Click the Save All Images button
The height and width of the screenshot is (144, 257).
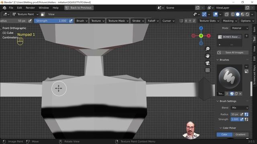(x=233, y=52)
